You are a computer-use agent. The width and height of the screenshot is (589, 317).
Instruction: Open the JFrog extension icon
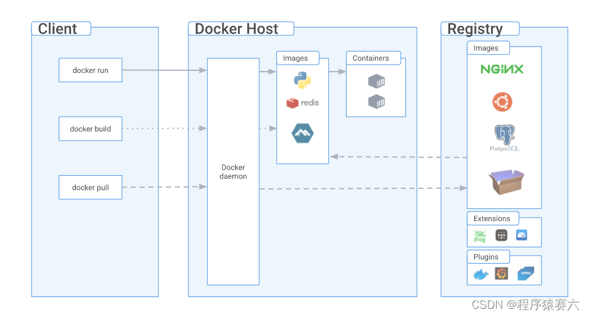pyautogui.click(x=480, y=236)
